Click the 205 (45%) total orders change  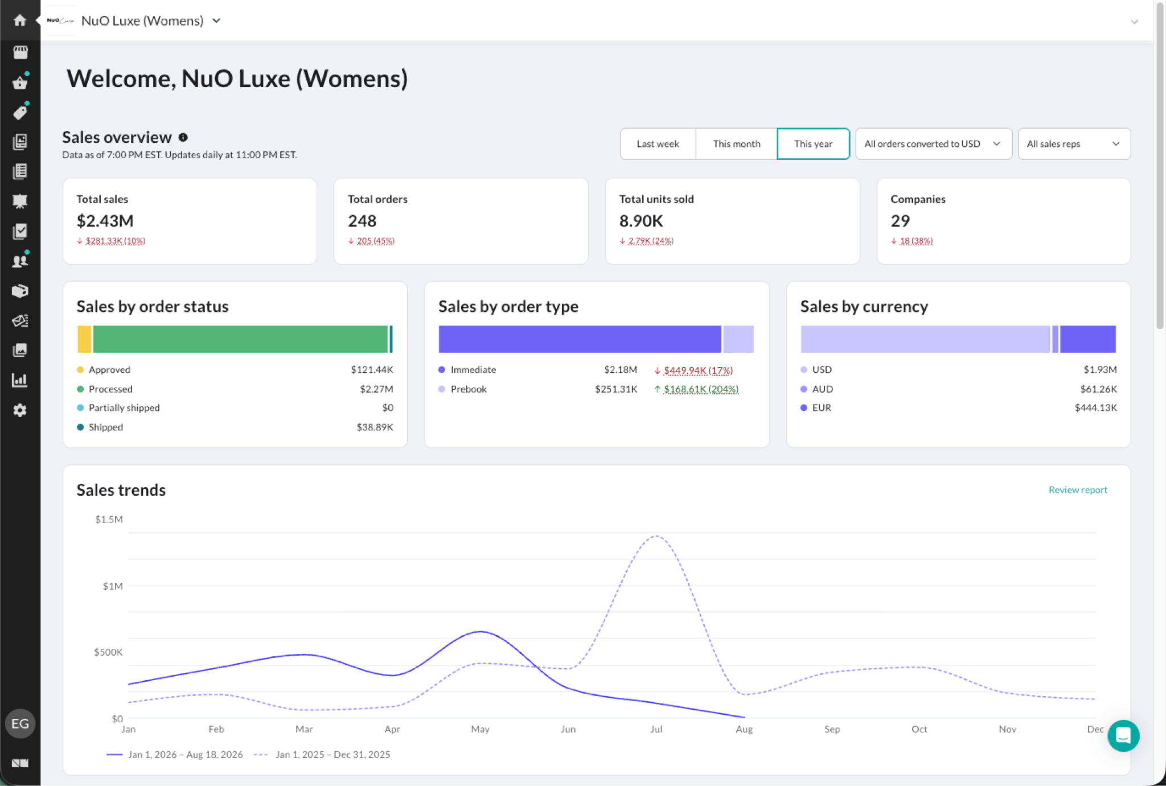tap(375, 241)
